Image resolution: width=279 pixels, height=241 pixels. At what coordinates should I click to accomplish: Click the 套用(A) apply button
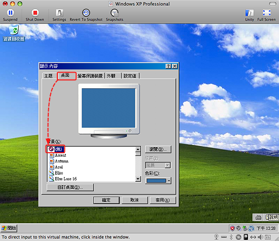click(x=163, y=200)
